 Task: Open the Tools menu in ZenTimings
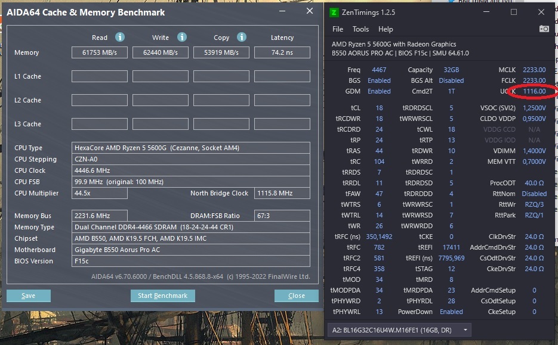tap(360, 29)
